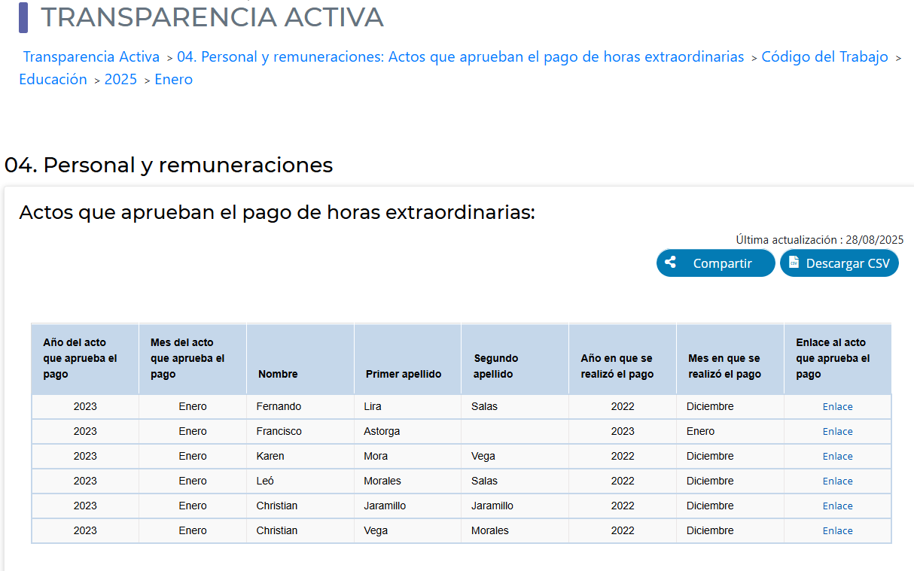Click 'Año del acto que aprueba' column header

[x=85, y=359]
